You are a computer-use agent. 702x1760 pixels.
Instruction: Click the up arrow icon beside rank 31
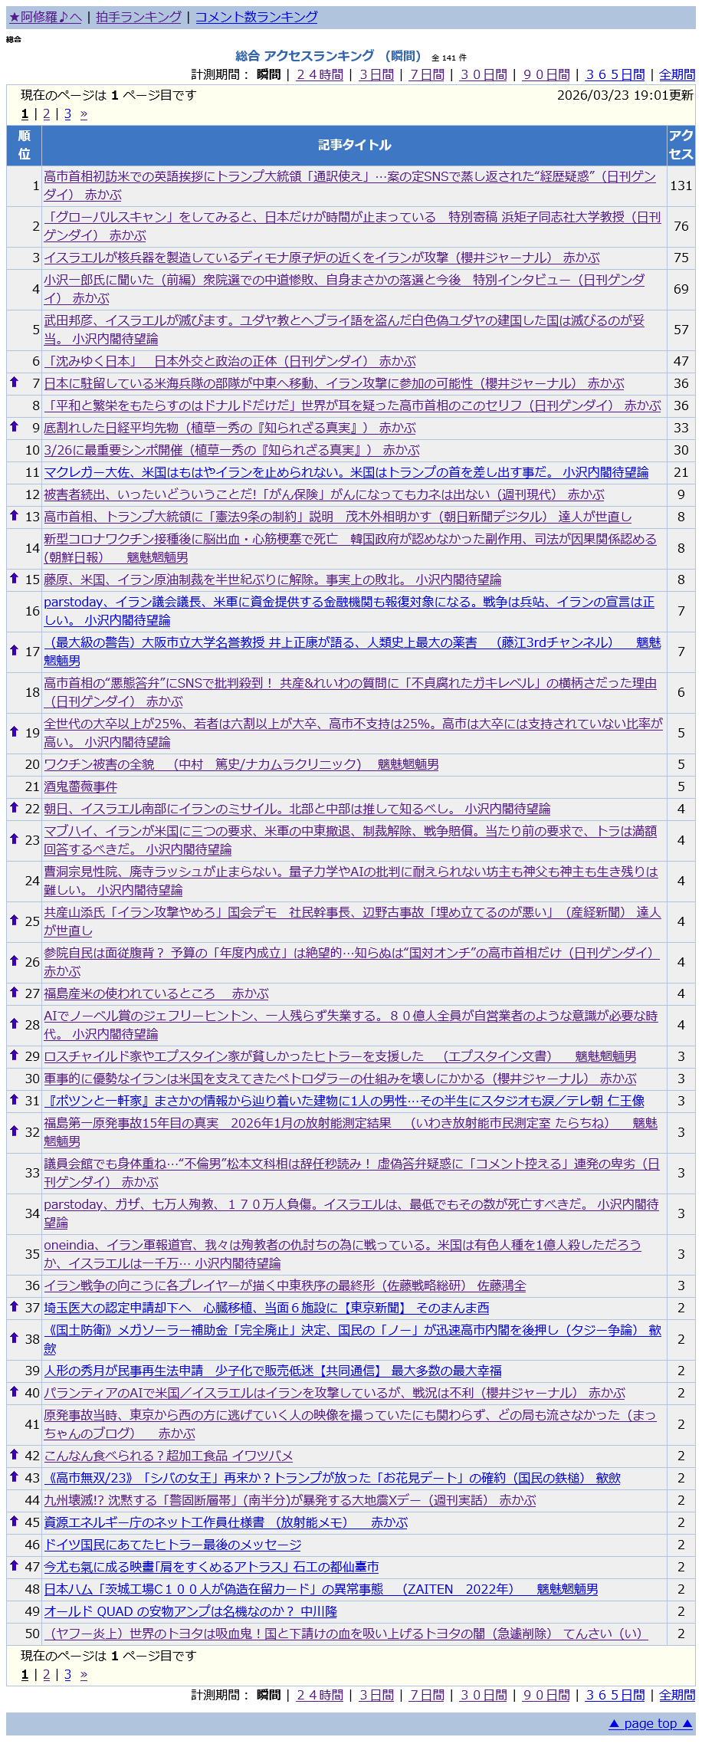14,1099
